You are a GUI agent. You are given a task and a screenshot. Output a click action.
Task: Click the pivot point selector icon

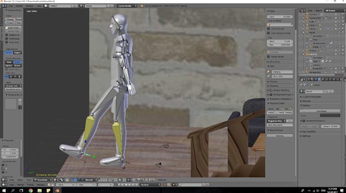pos(62,180)
